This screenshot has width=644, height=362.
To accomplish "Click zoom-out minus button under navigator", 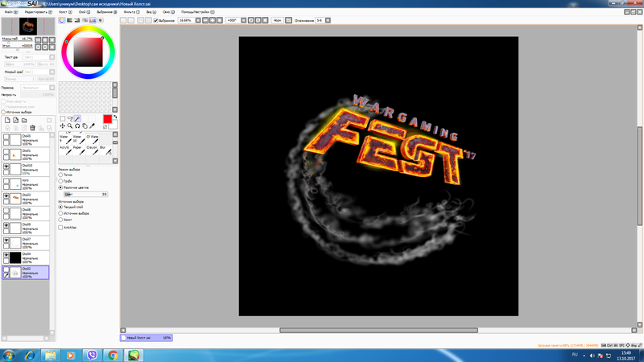I will coord(38,40).
